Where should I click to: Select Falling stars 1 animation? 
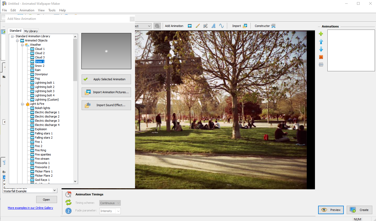pos(44,133)
